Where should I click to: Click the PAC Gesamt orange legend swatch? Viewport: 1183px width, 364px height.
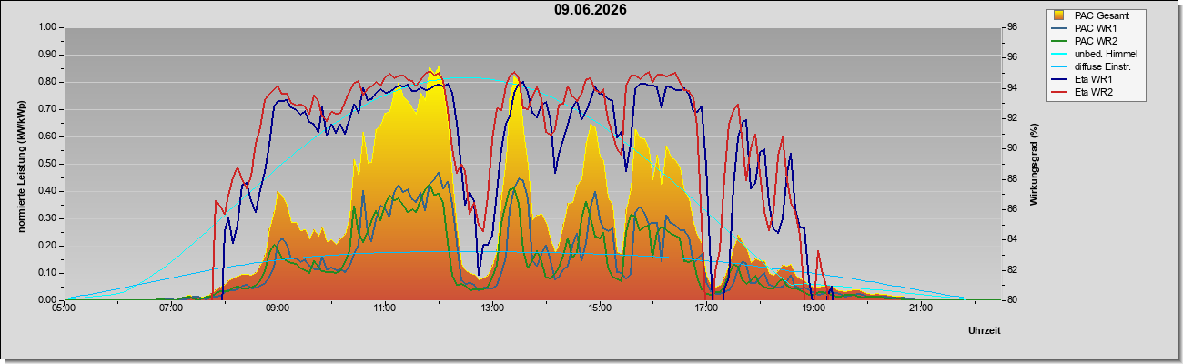1059,15
